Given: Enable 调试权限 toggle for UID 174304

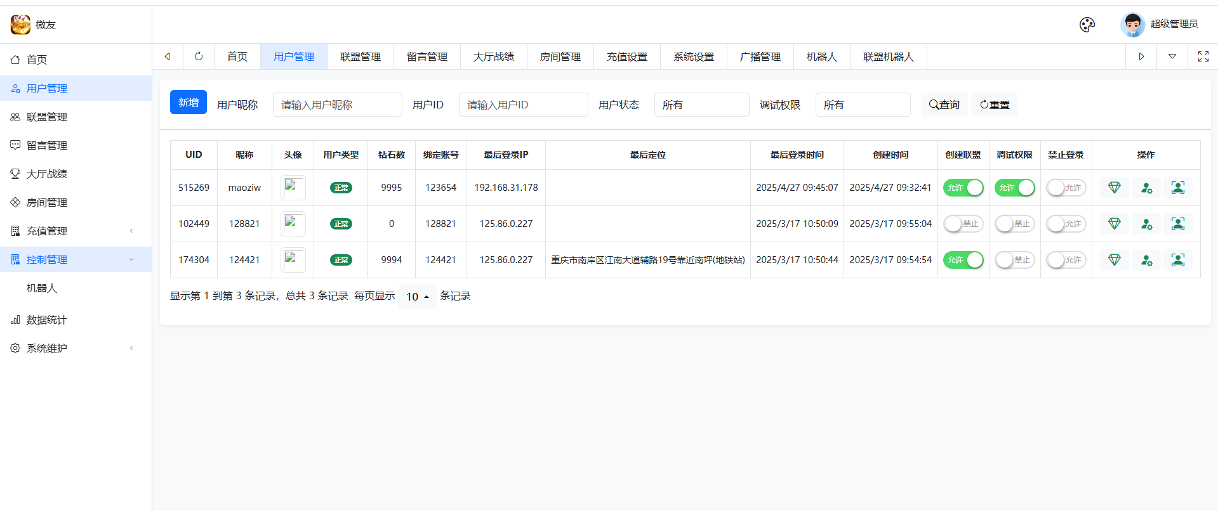Looking at the screenshot, I should tap(1014, 260).
